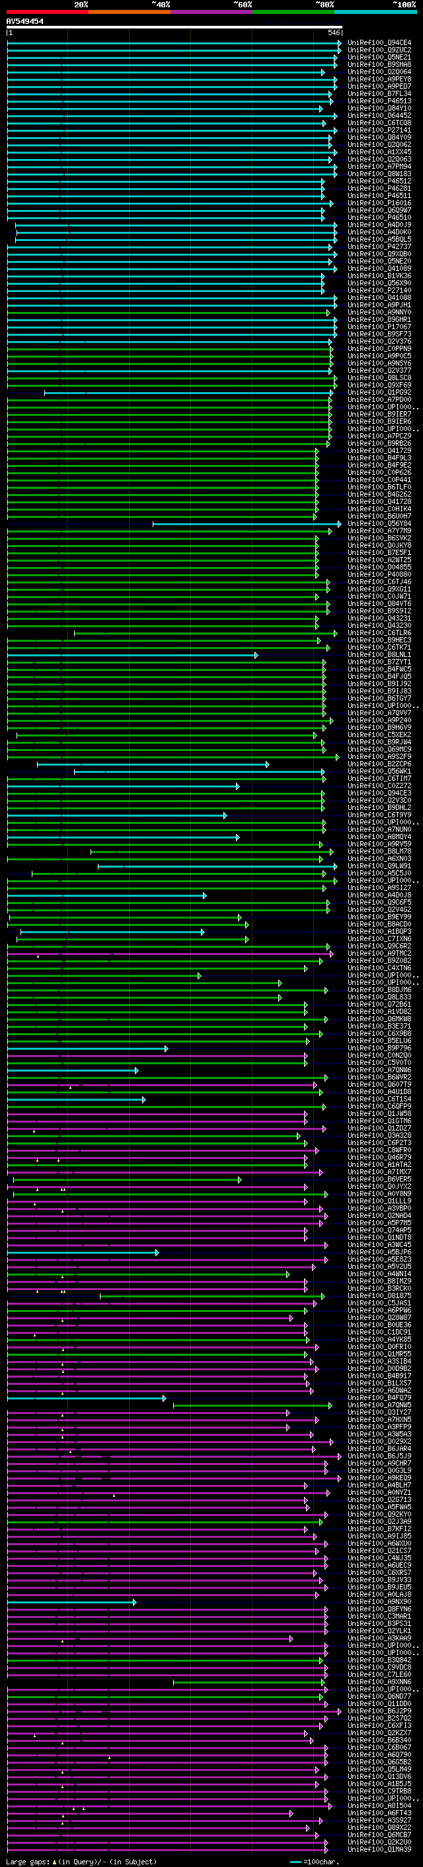Image resolution: width=423 pixels, height=1867 pixels.
Task: Select hit label UniRef100_P46281
Action: (x=379, y=189)
